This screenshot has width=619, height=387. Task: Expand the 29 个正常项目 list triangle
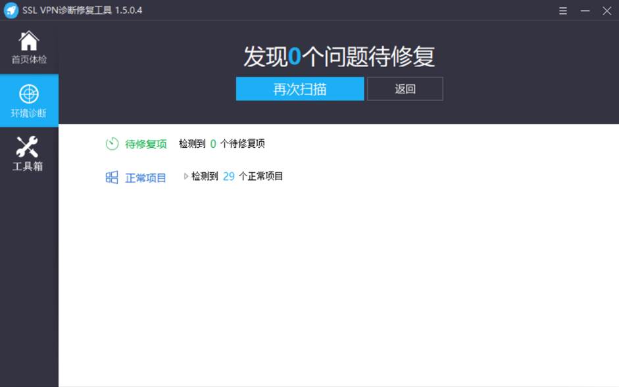point(186,176)
